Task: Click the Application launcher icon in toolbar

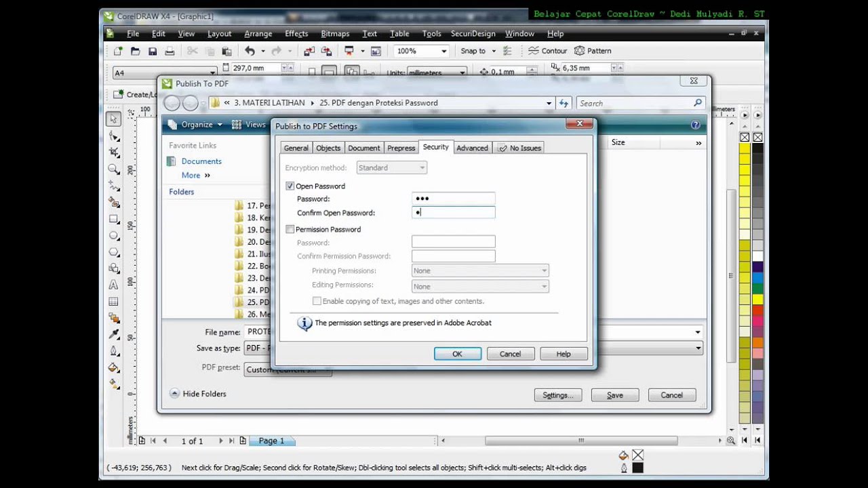Action: [349, 51]
